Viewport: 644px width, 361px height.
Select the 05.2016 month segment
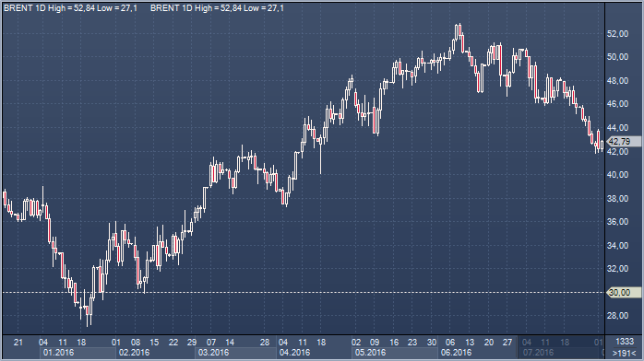pyautogui.click(x=395, y=353)
